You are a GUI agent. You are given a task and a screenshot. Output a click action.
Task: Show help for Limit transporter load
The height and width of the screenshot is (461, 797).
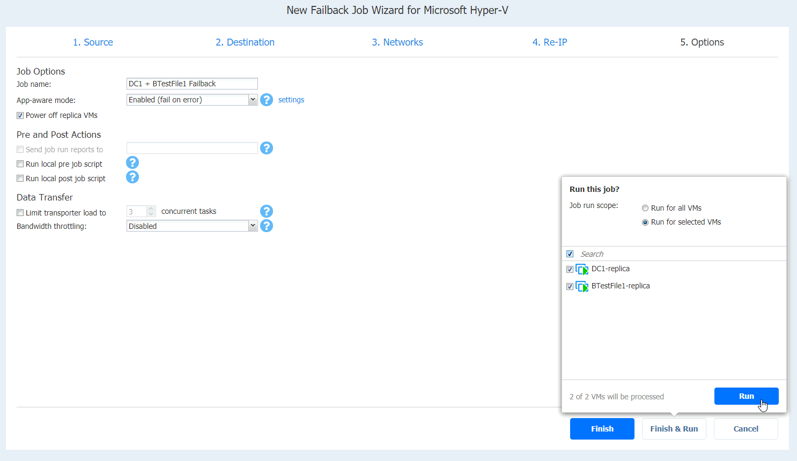click(267, 211)
